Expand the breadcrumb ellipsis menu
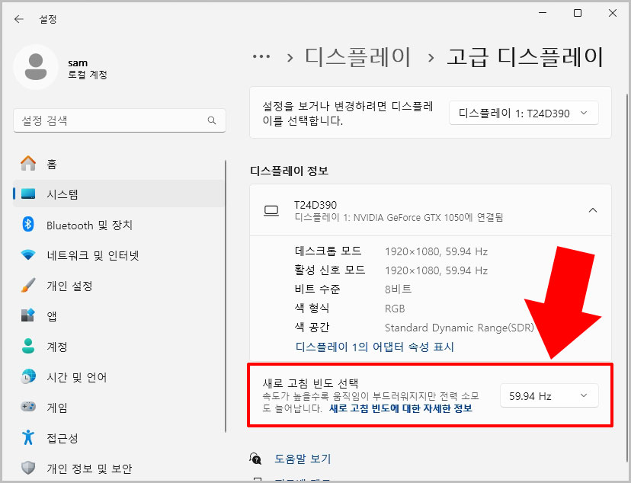The width and height of the screenshot is (631, 483). pyautogui.click(x=261, y=56)
